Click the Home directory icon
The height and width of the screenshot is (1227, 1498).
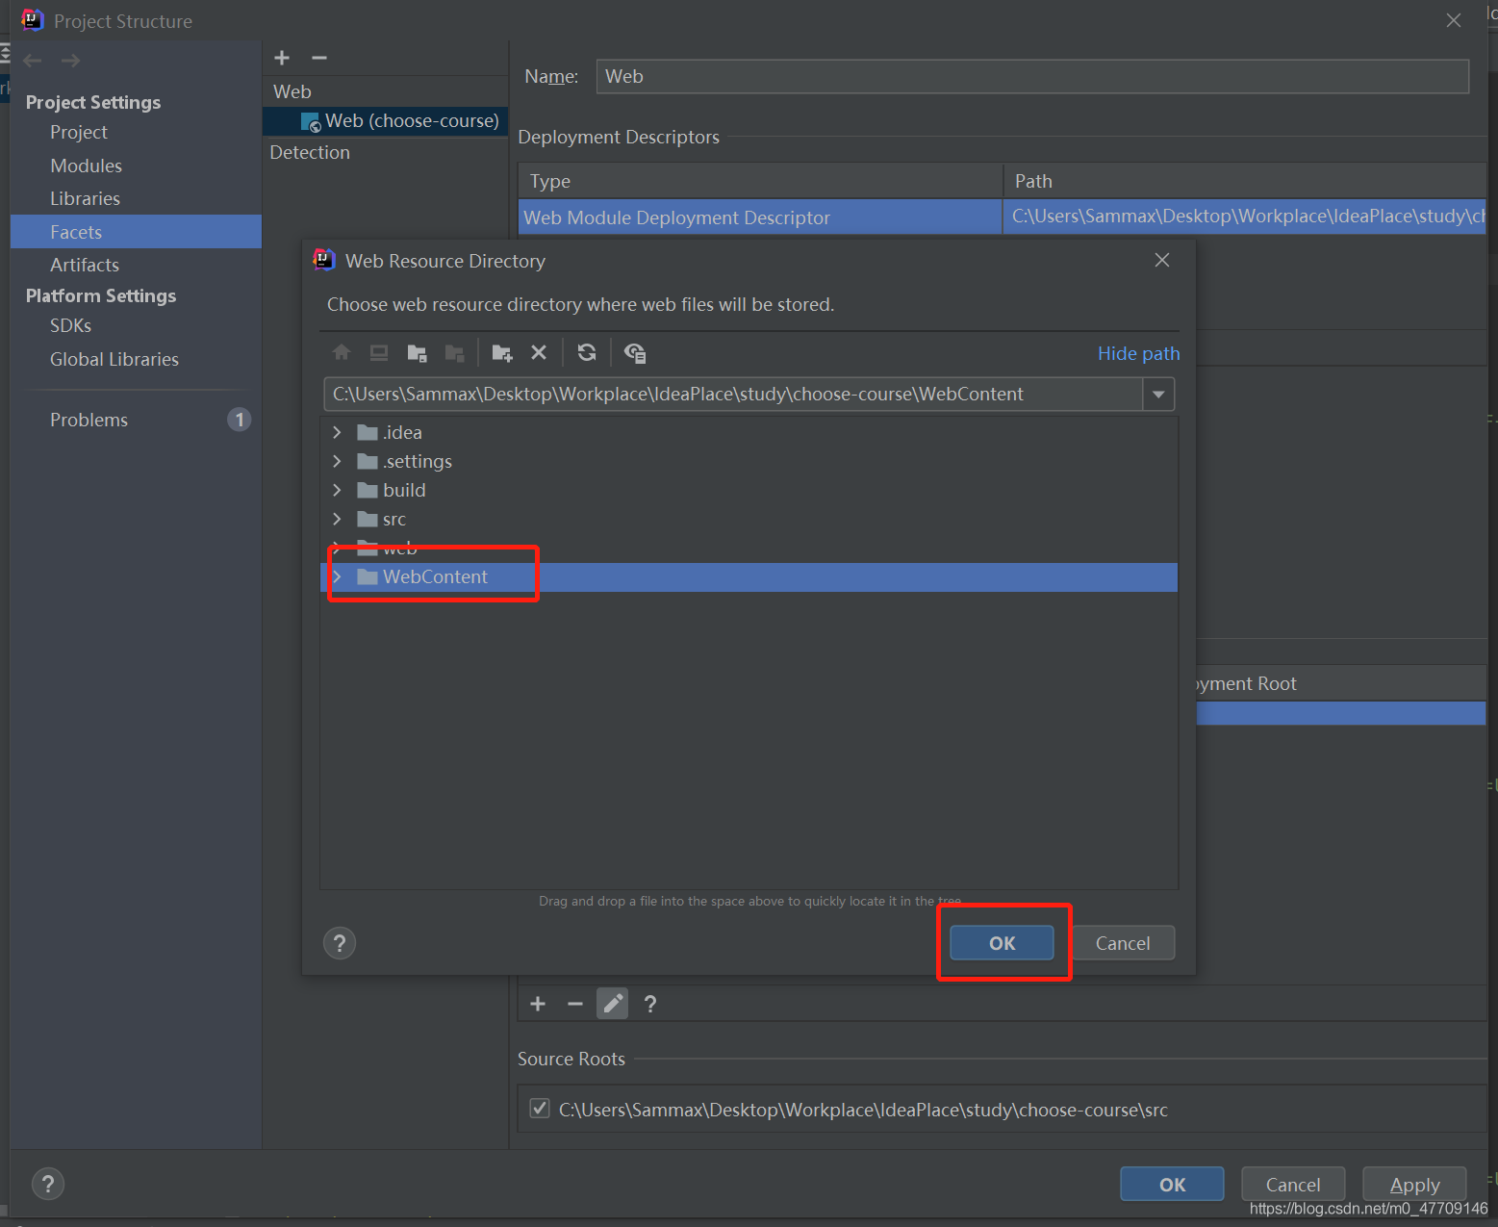342,352
